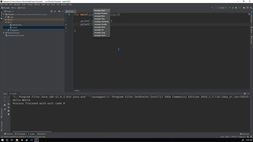Click the Debug bug icon
Viewport: 253px width, 142px height.
(x=233, y=8)
